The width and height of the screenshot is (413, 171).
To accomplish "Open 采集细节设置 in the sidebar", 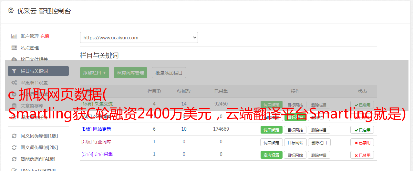I will (x=34, y=83).
